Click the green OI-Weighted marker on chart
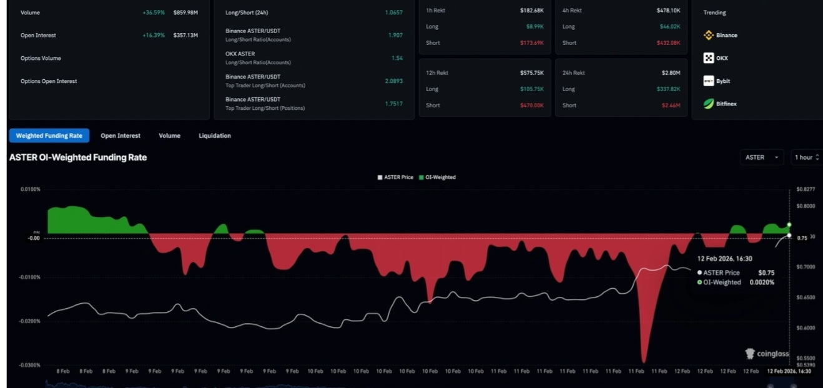This screenshot has width=823, height=388. (x=789, y=225)
